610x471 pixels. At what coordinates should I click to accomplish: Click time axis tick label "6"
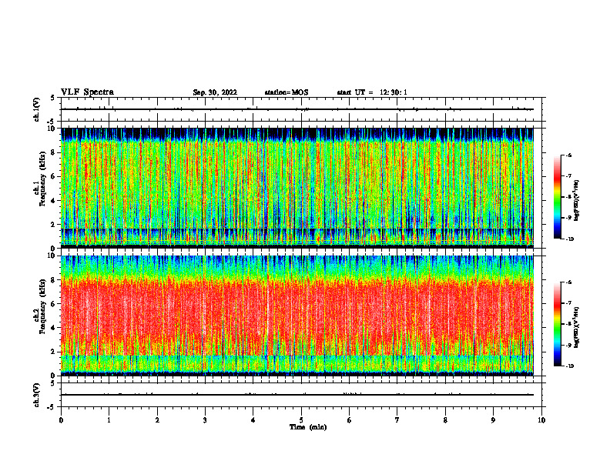click(x=349, y=420)
